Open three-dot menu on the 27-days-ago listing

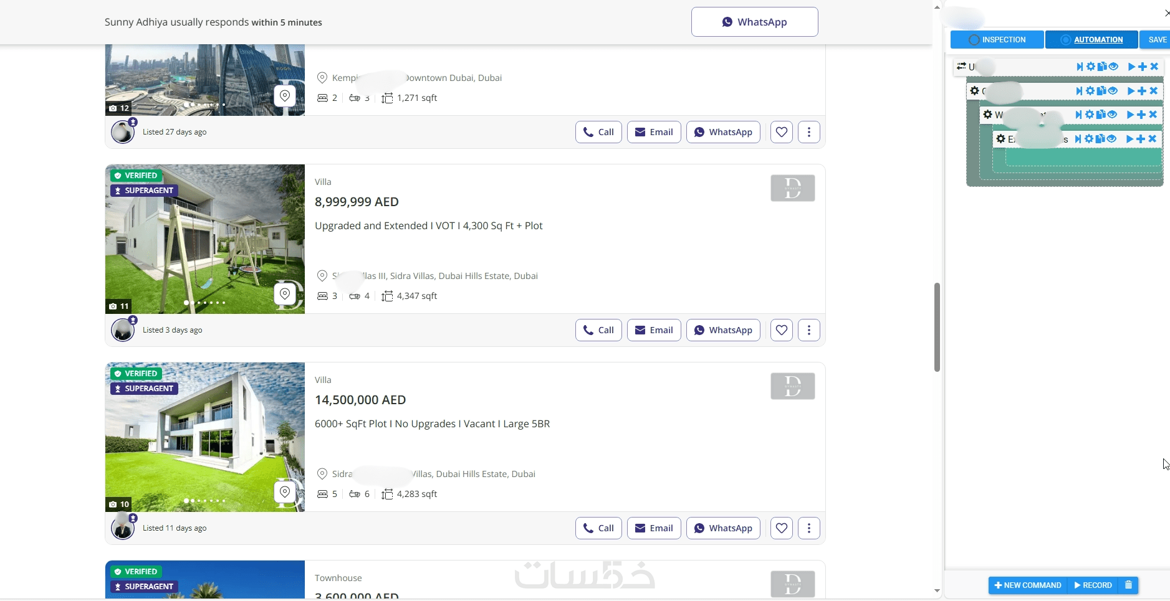(809, 132)
